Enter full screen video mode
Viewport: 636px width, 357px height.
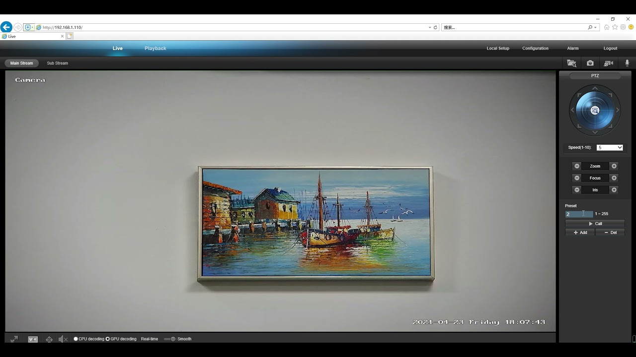point(14,339)
